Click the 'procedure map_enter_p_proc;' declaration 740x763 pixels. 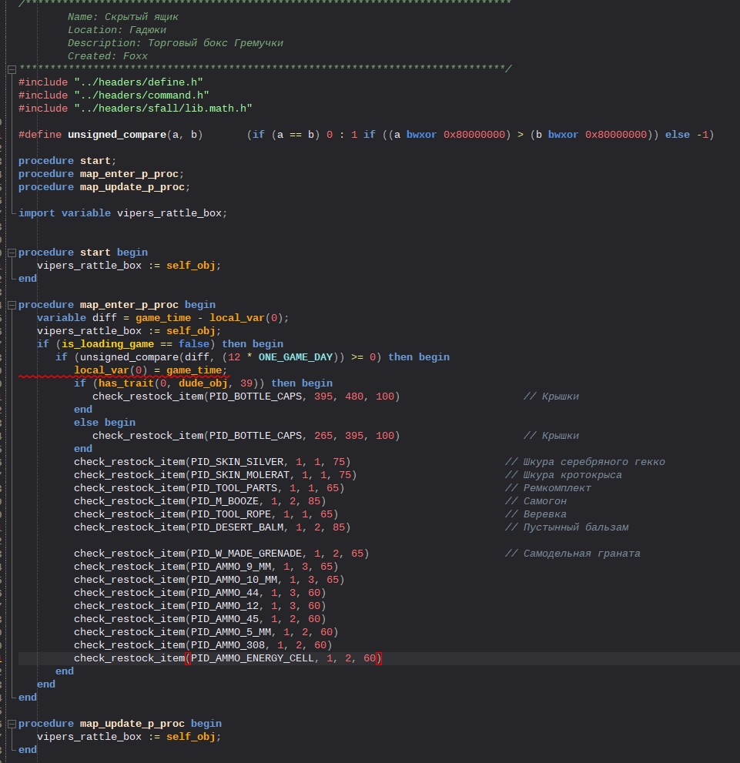pos(101,174)
